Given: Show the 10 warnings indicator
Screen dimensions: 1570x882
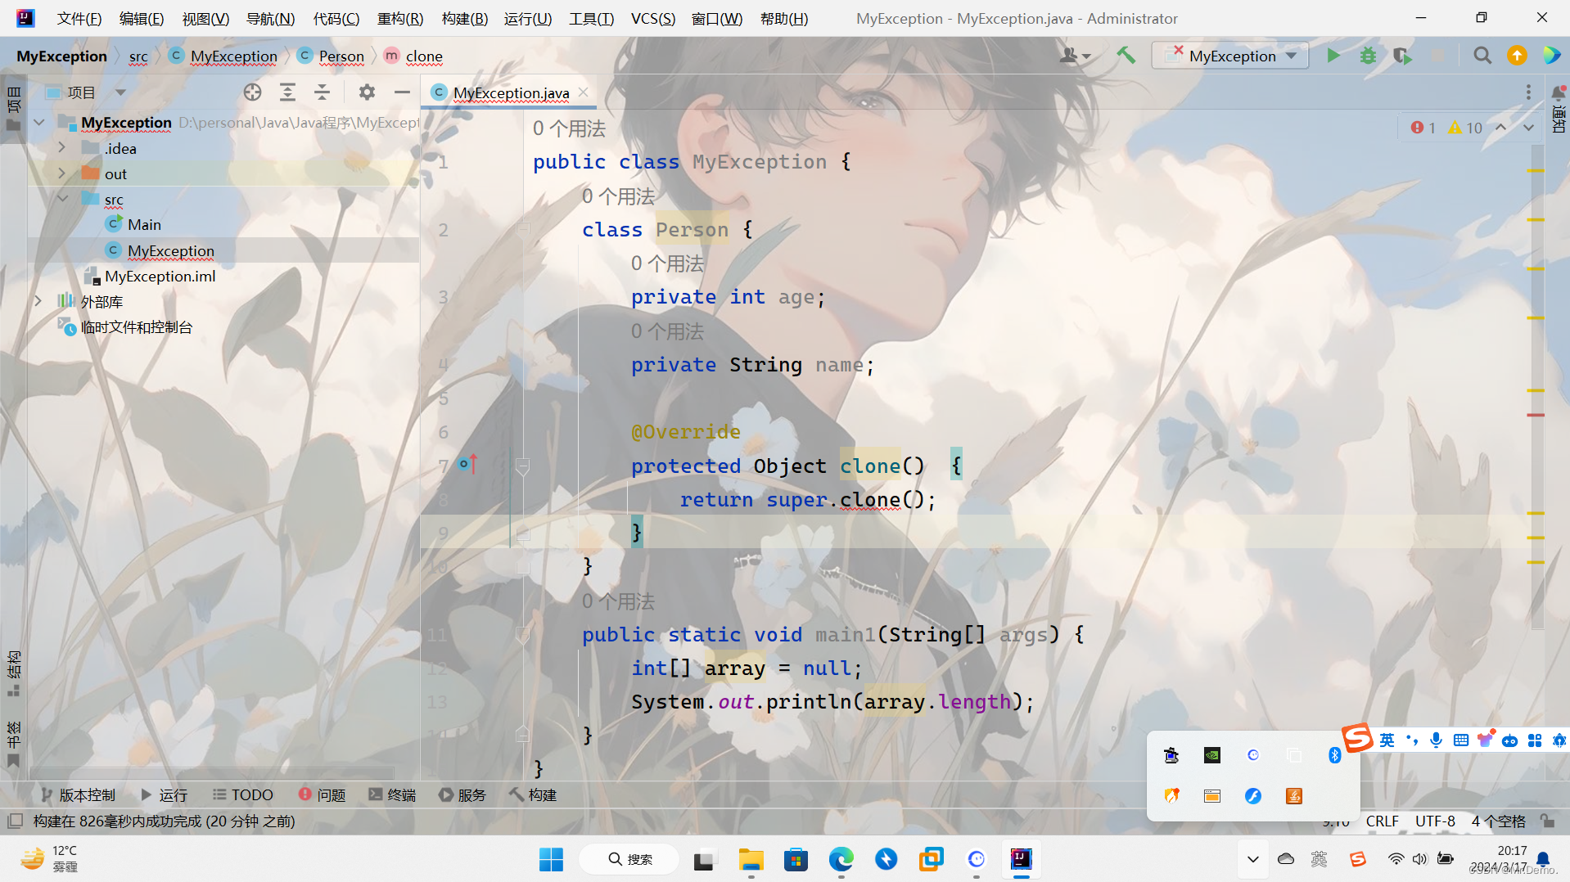Looking at the screenshot, I should coord(1465,128).
